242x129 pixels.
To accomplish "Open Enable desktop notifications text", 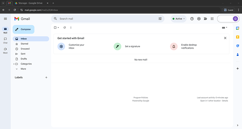I will tap(189, 46).
